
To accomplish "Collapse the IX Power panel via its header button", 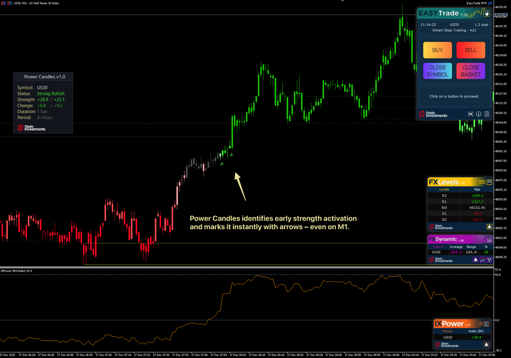I will pos(486,324).
